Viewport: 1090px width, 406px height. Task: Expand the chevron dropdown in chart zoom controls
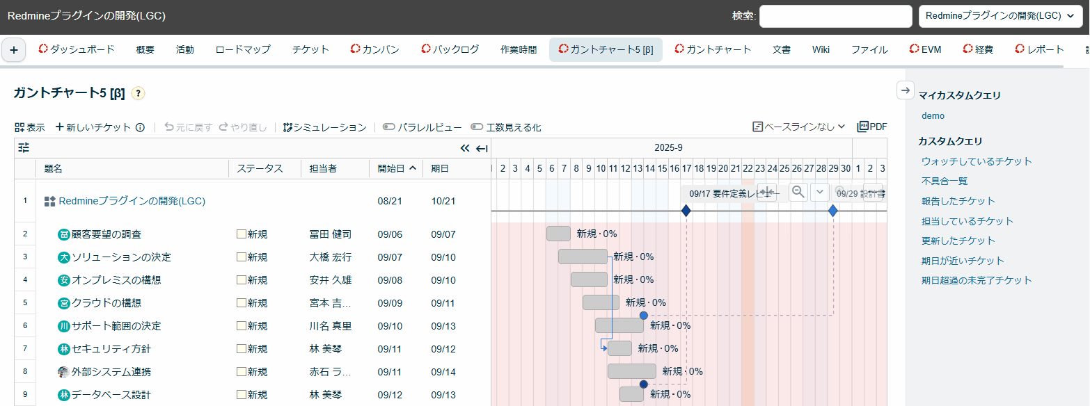[x=820, y=193]
